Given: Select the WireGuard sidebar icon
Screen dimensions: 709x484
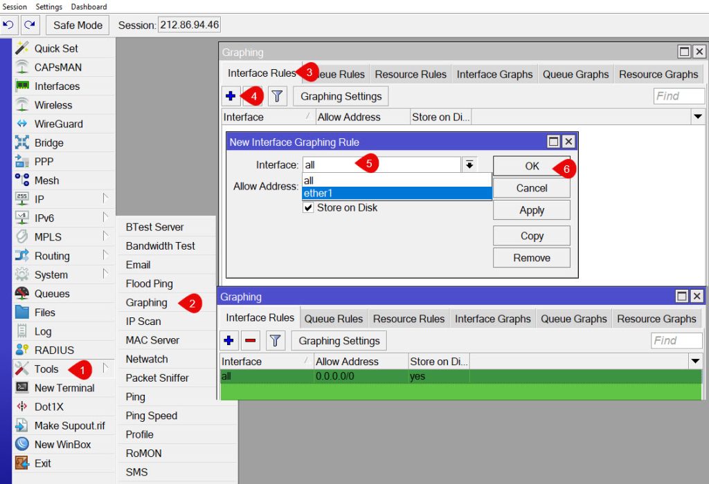Looking at the screenshot, I should pos(23,123).
